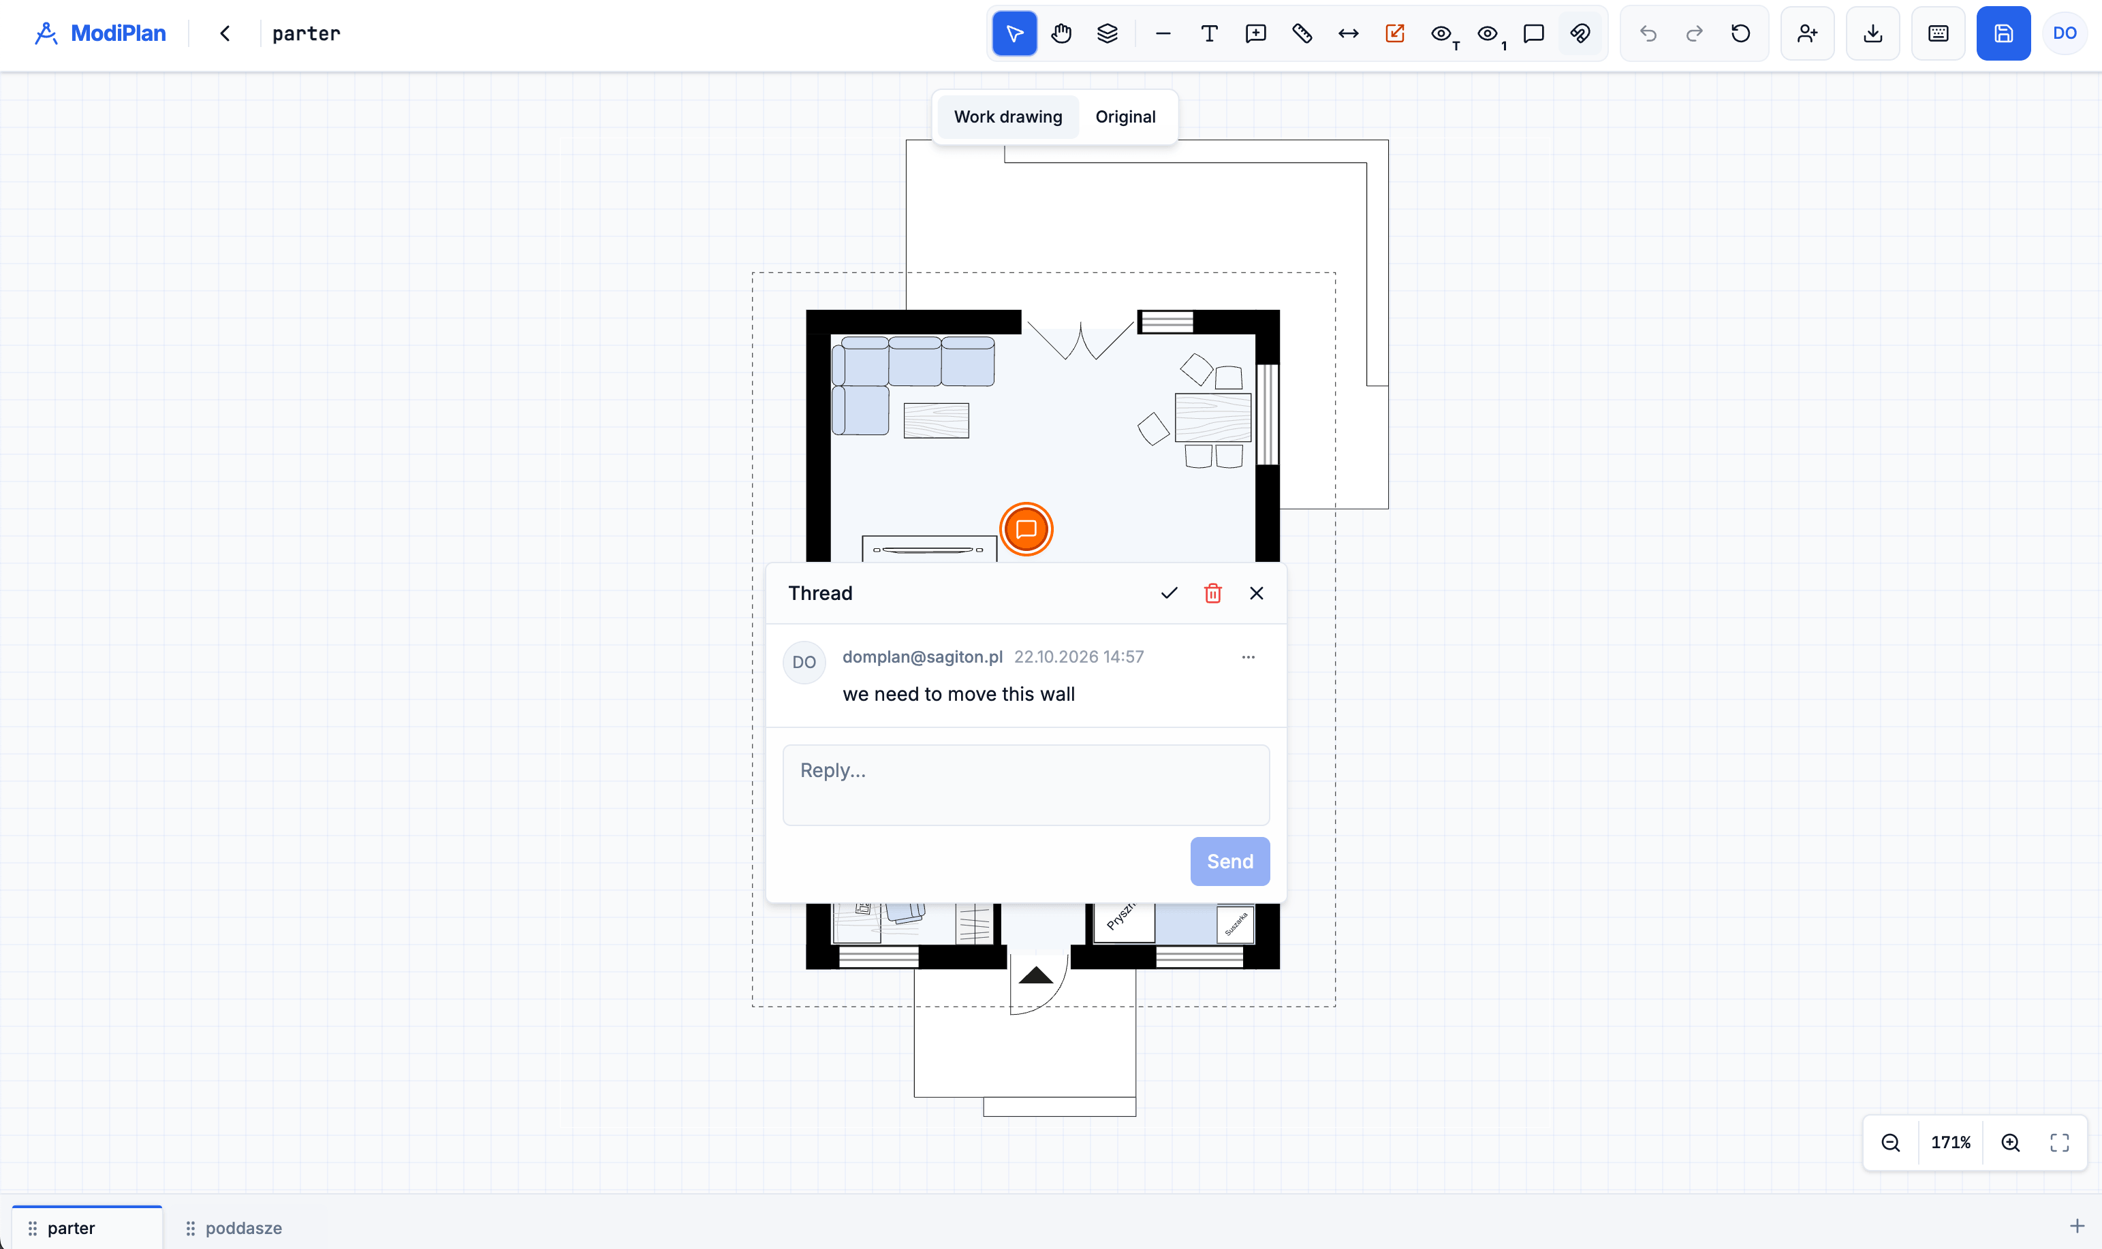Select the line drawing tool
The height and width of the screenshot is (1249, 2102).
tap(1163, 33)
